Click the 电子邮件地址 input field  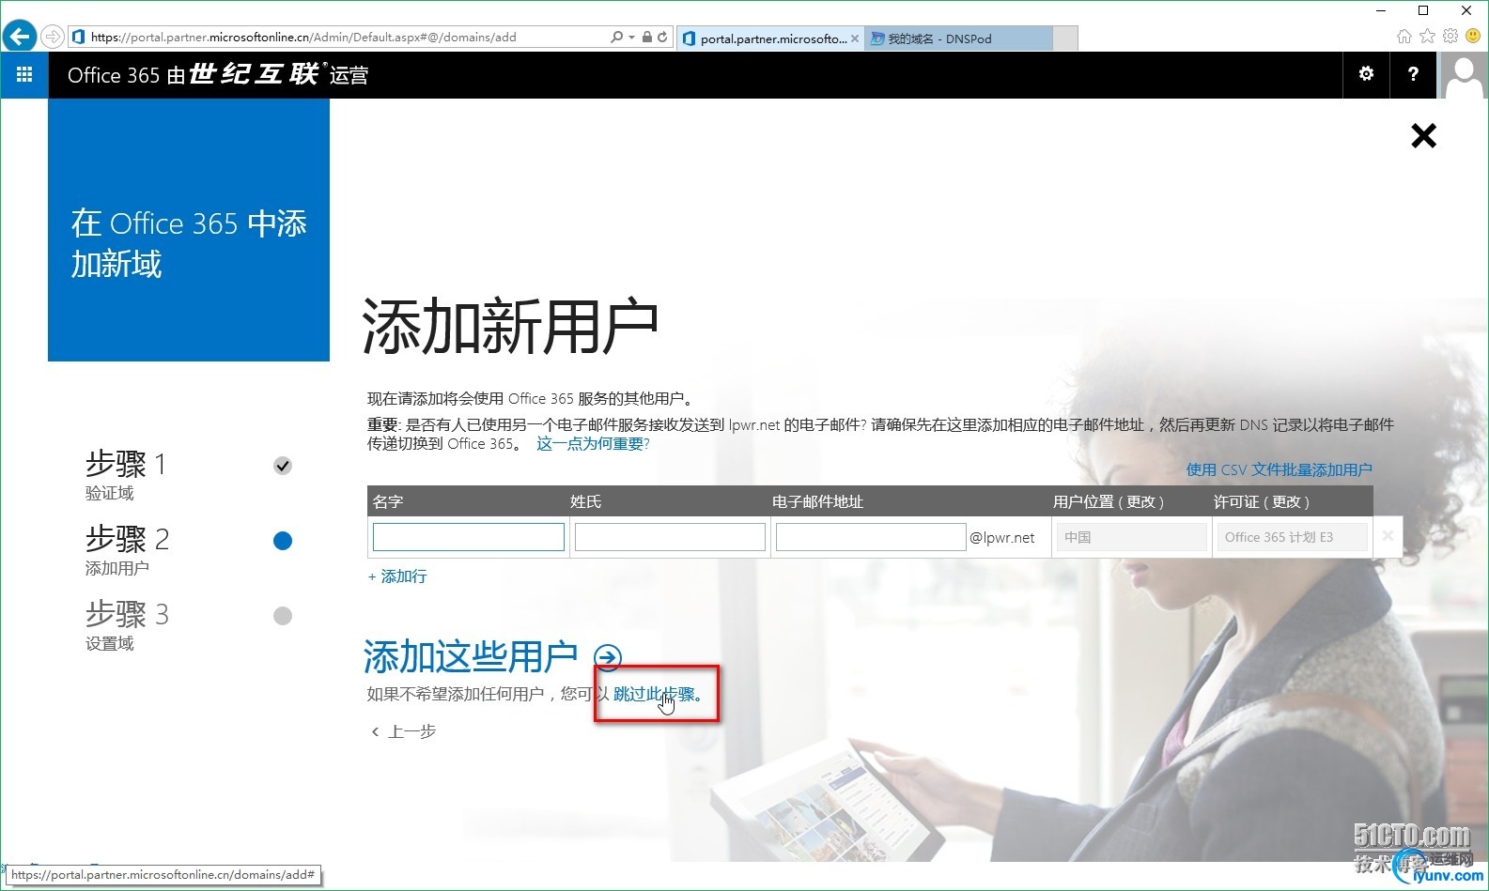[x=871, y=537]
